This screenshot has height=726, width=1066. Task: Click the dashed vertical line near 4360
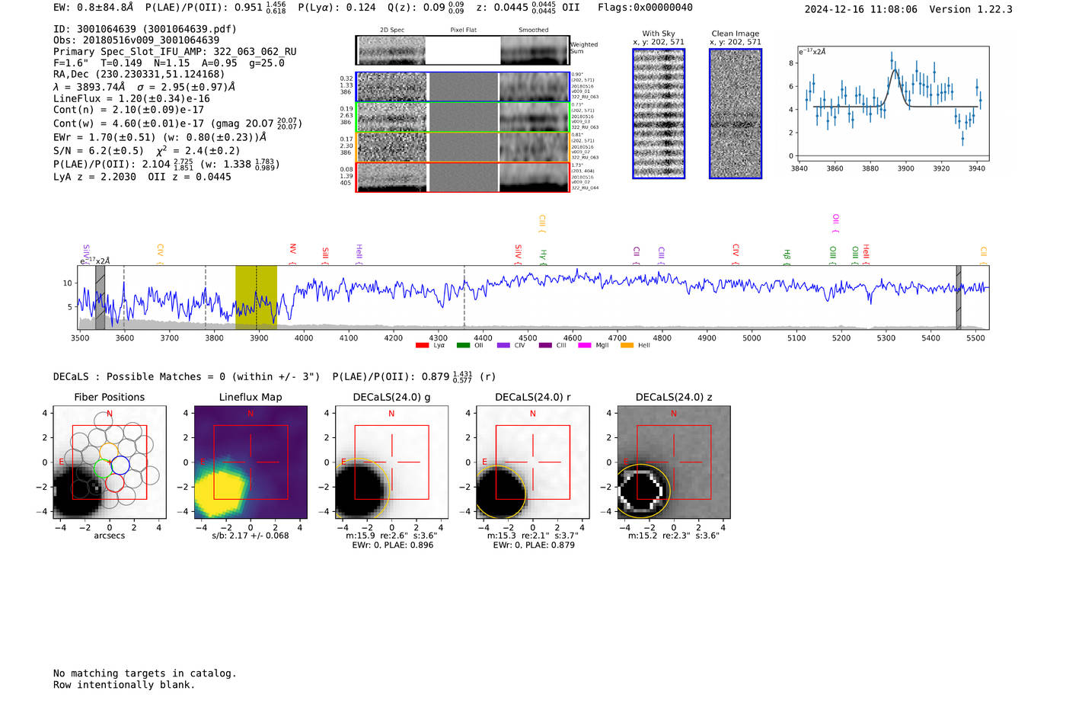(x=464, y=297)
